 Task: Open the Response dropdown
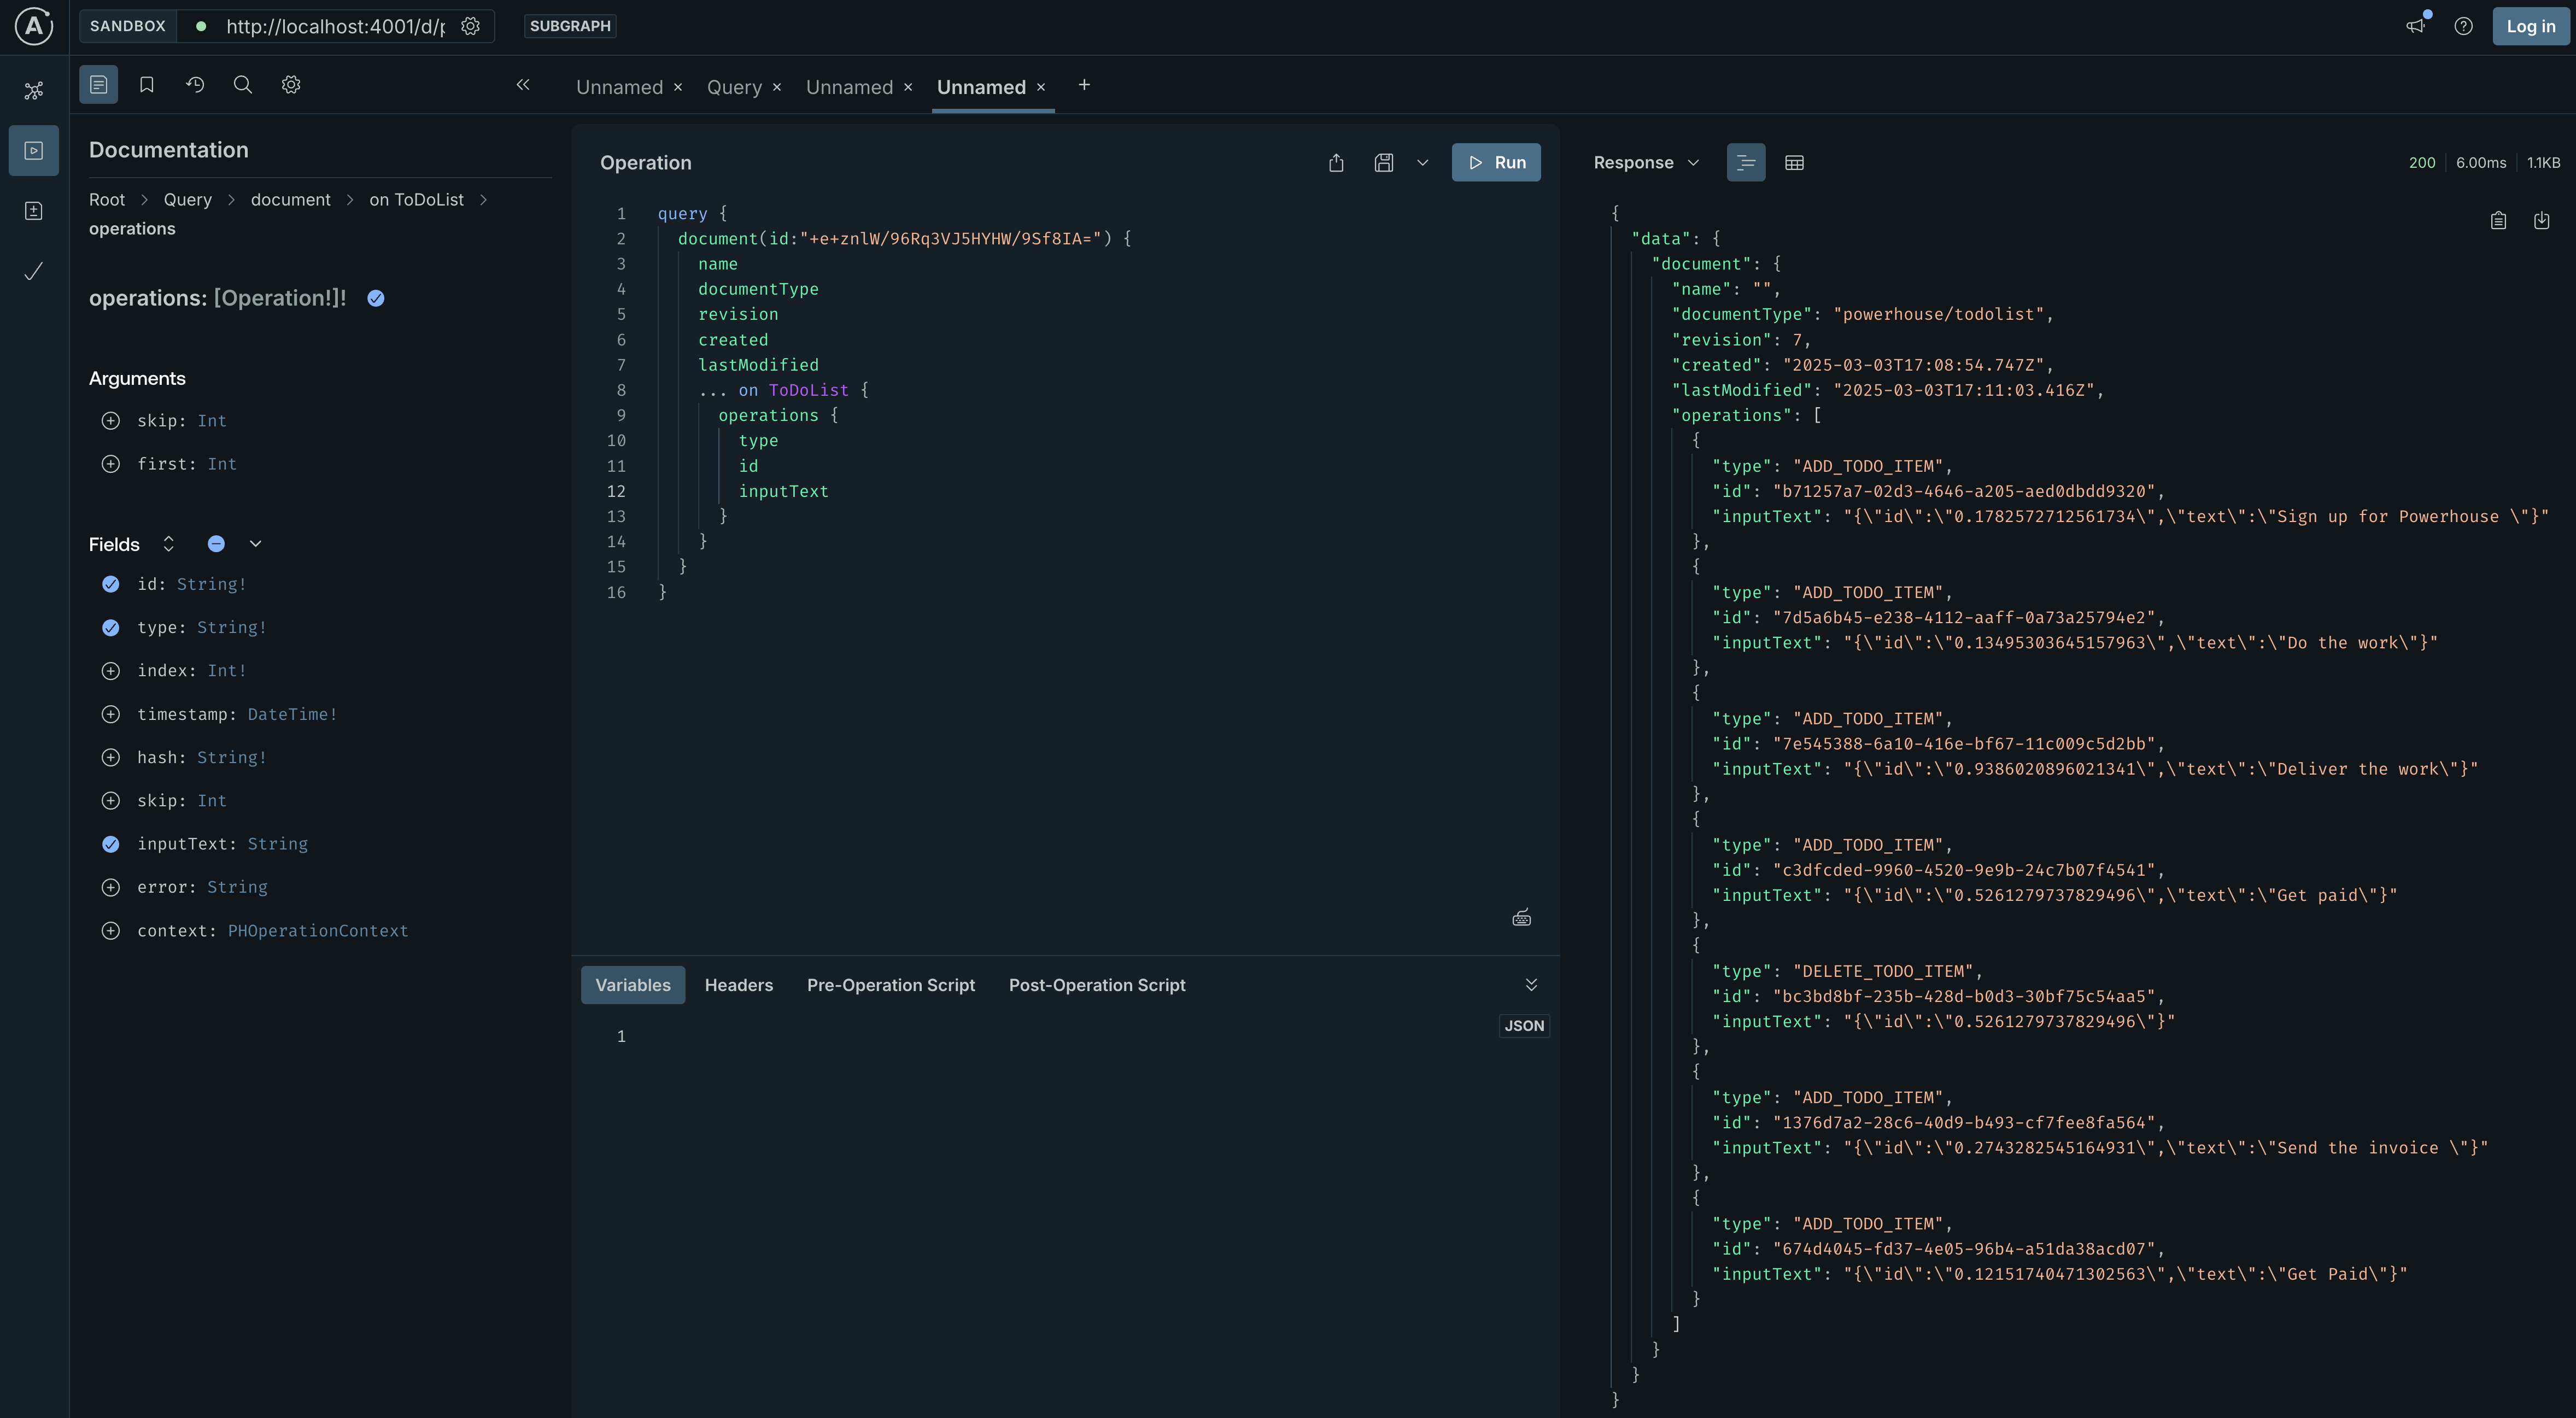(x=1692, y=162)
